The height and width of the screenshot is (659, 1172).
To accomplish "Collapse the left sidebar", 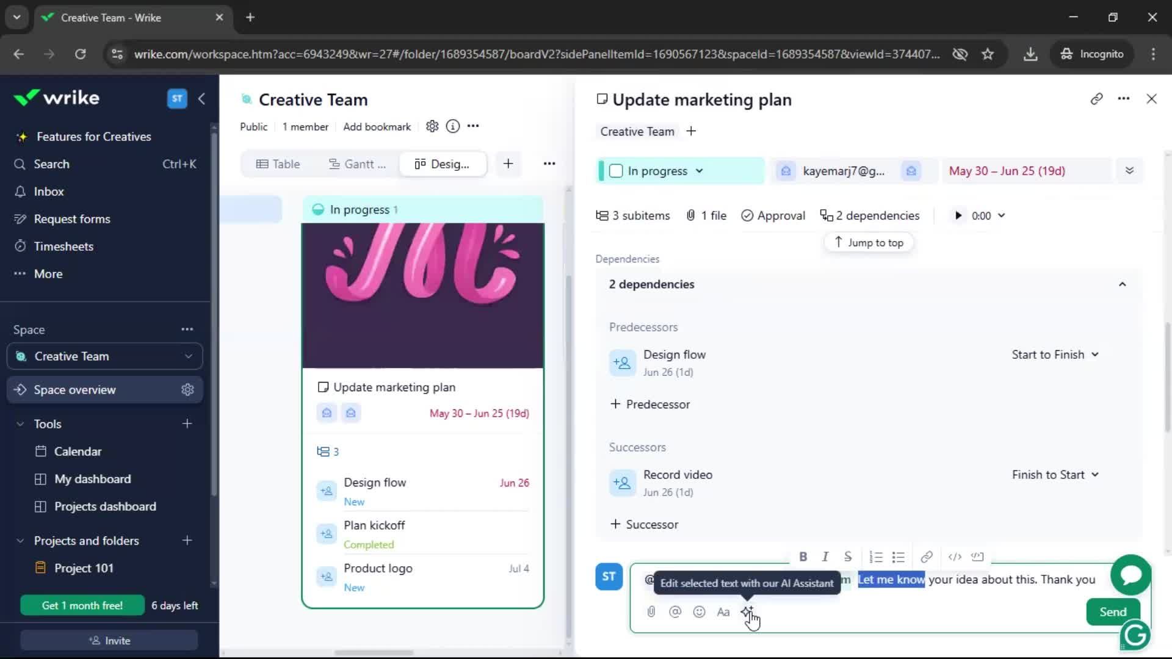I will (x=201, y=98).
